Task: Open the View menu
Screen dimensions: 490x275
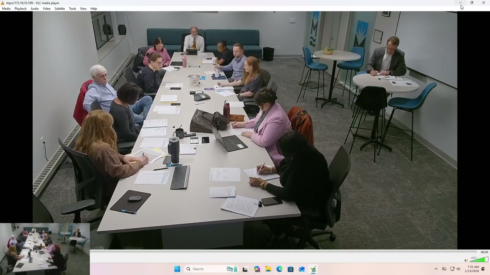Action: pos(83,9)
